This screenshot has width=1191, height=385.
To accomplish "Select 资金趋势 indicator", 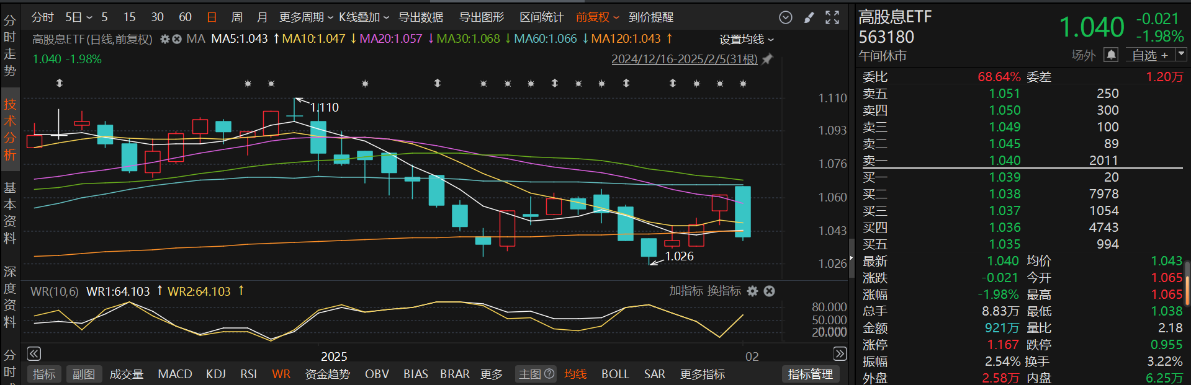I will 328,374.
